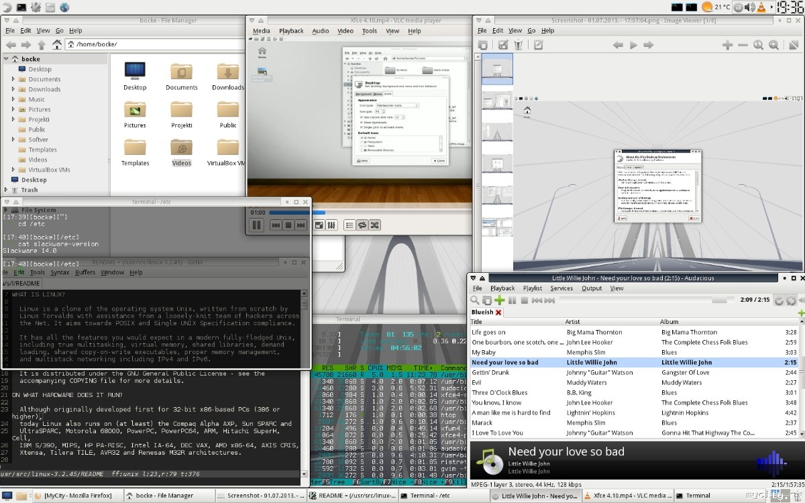Click the search icon in Audacious
The width and height of the screenshot is (805, 503).
click(x=475, y=300)
